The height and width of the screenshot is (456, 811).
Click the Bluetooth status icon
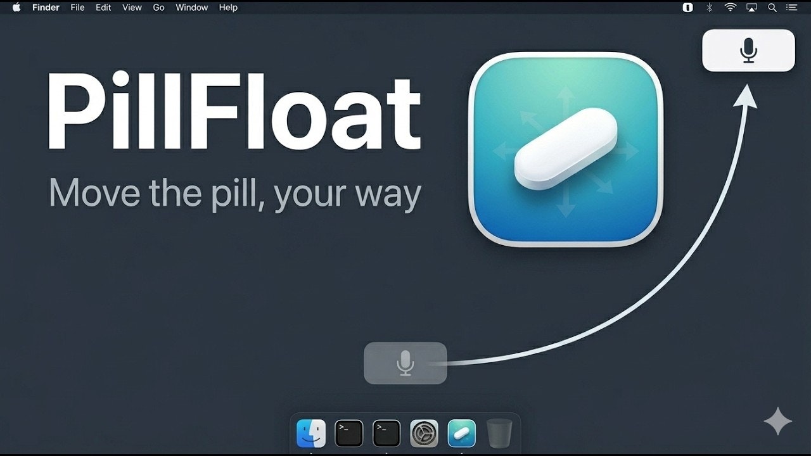tap(710, 8)
